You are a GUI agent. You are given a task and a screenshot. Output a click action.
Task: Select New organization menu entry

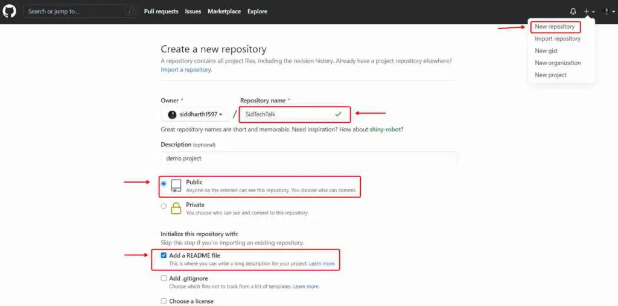click(558, 63)
